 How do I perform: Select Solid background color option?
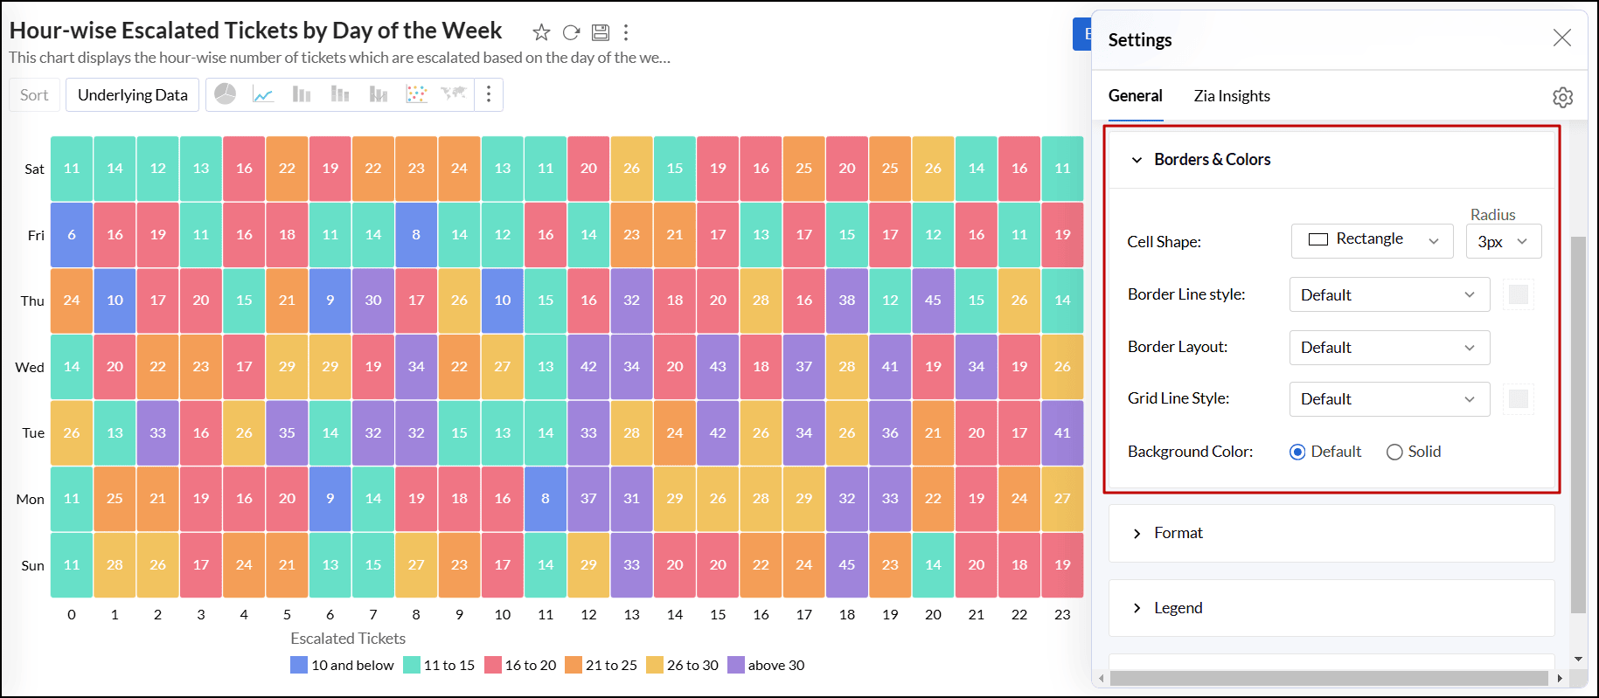pyautogui.click(x=1394, y=452)
